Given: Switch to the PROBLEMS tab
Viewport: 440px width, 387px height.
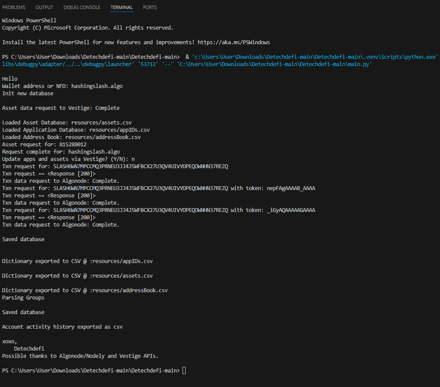Looking at the screenshot, I should [14, 7].
